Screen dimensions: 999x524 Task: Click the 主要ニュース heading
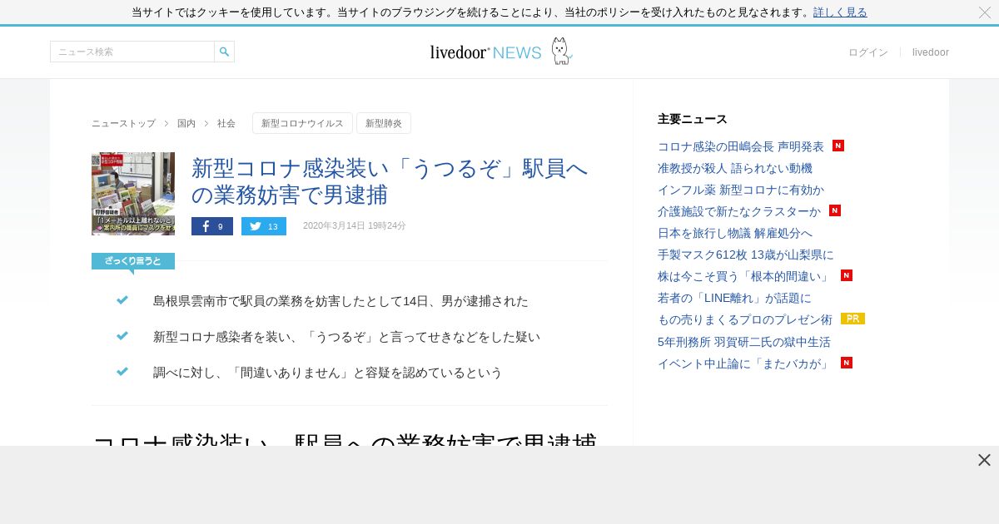pyautogui.click(x=693, y=119)
